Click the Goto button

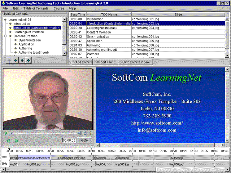click(x=84, y=140)
